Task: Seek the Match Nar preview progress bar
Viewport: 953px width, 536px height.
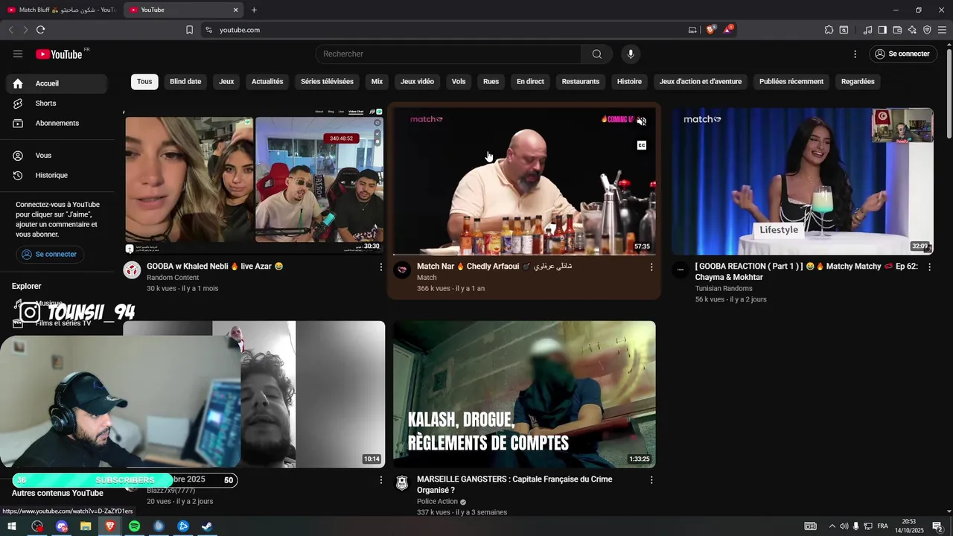Action: pos(524,255)
